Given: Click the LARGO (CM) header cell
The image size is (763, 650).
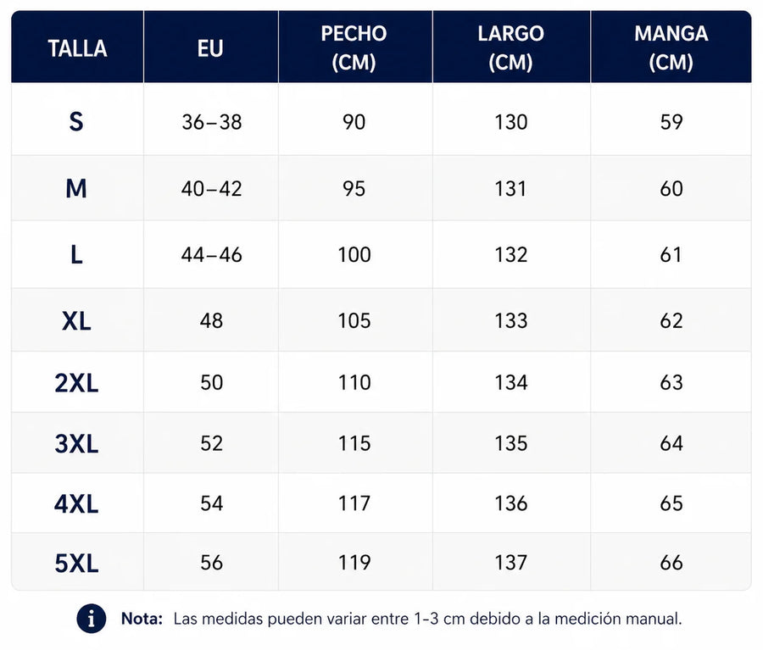Looking at the screenshot, I should (511, 47).
